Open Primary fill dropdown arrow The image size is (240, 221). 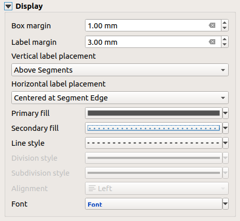click(226, 113)
